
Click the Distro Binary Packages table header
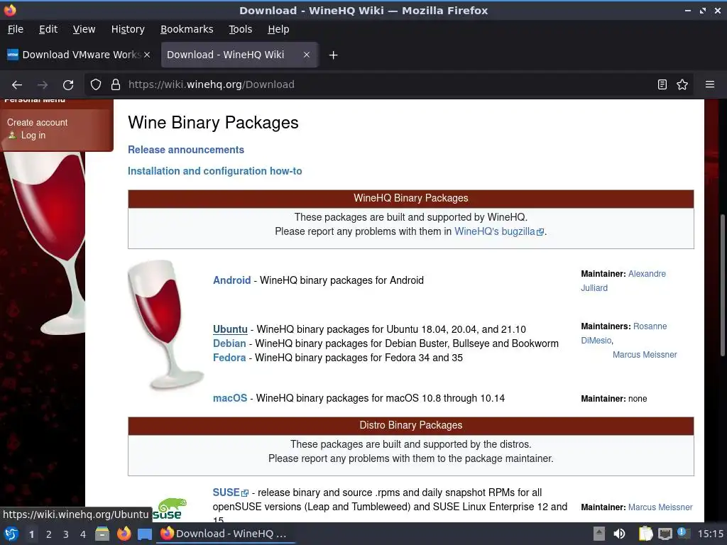tap(411, 426)
